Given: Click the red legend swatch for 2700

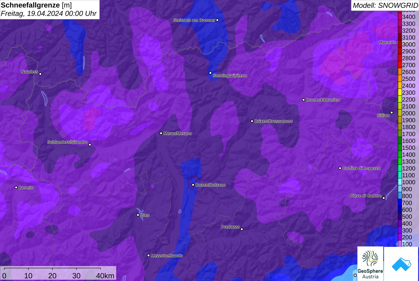Looking at the screenshot, I should tap(400, 65).
